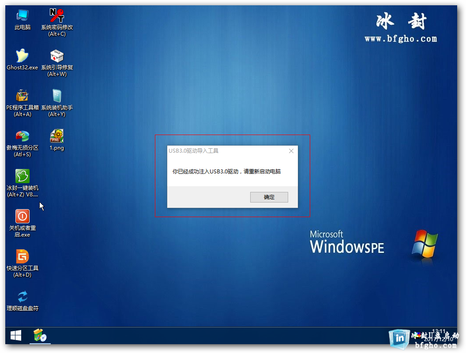Open 快速分区工具 (Alt+D) icon

click(x=23, y=263)
